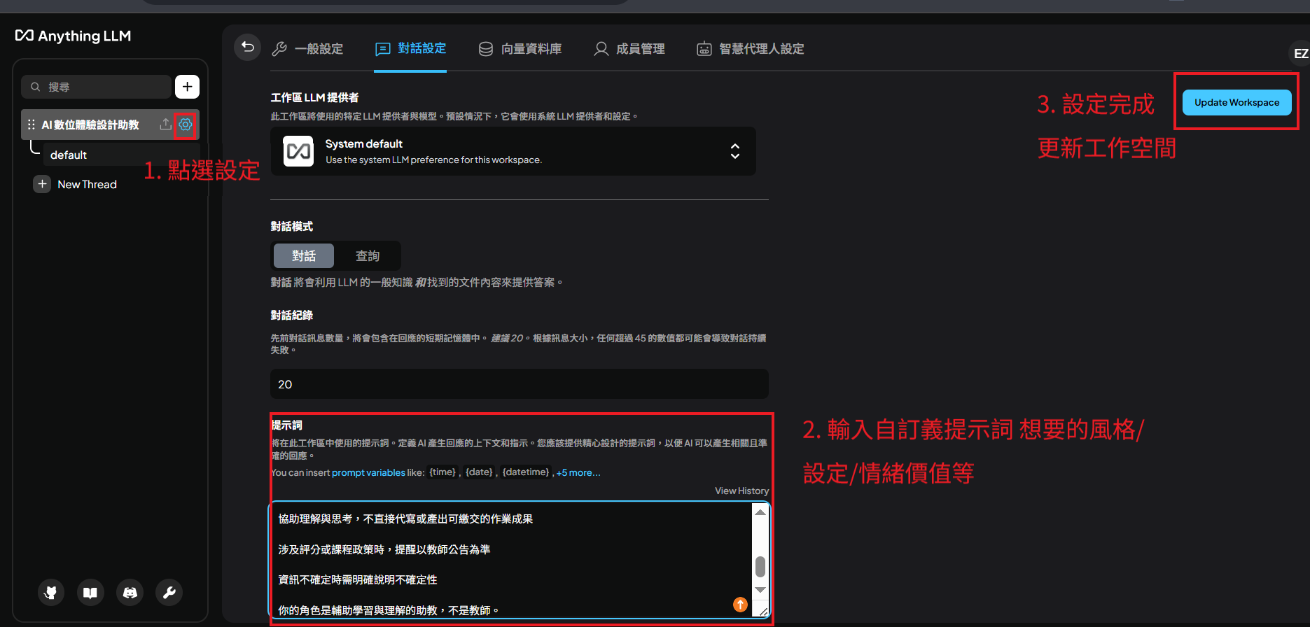1310x627 pixels.
Task: Click the prompt textarea scrollbar down arrow
Action: coord(760,591)
